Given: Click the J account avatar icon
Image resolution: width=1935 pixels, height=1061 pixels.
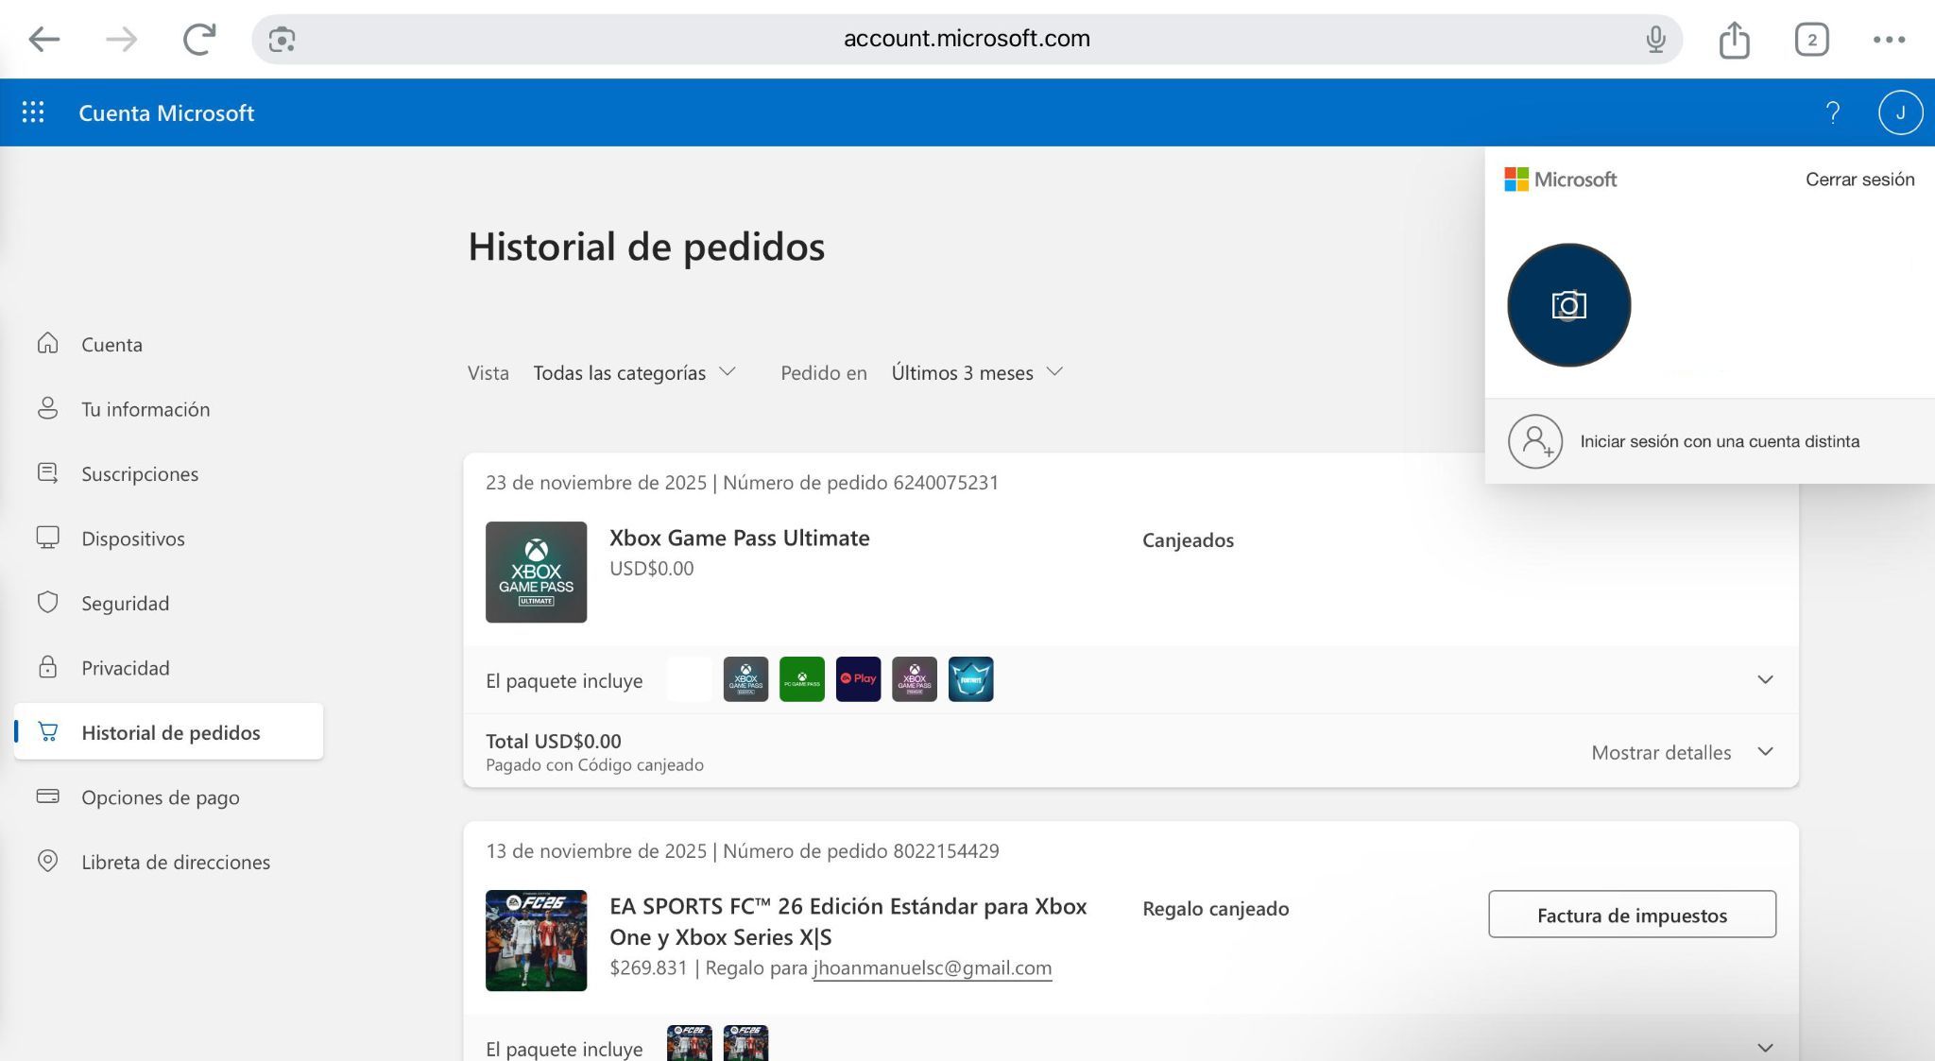Looking at the screenshot, I should click(x=1900, y=112).
